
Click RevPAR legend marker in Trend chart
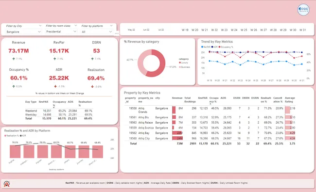tap(202, 47)
